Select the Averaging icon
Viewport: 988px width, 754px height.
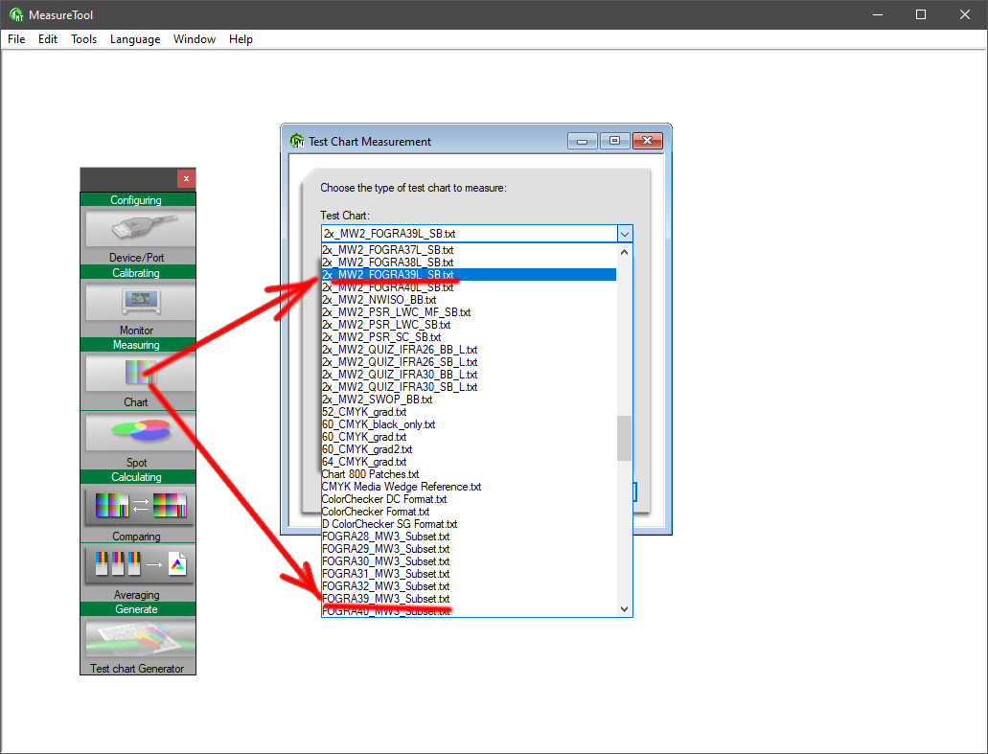(138, 564)
